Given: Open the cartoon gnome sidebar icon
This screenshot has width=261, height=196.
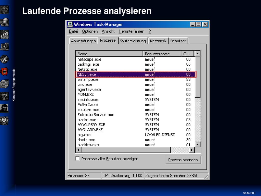Looking at the screenshot, I should coord(4,121).
